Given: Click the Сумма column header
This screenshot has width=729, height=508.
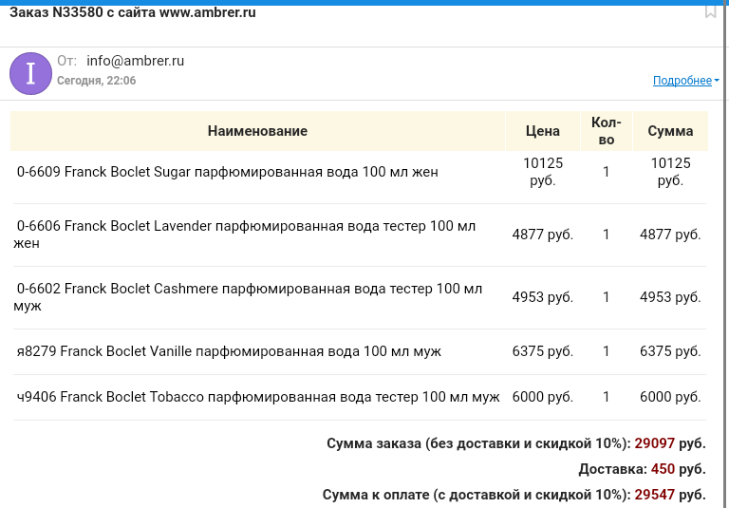Looking at the screenshot, I should 670,131.
